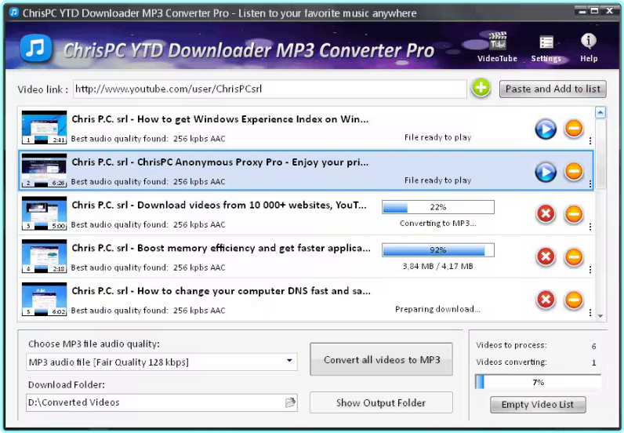Click the Videos to process label

511,345
